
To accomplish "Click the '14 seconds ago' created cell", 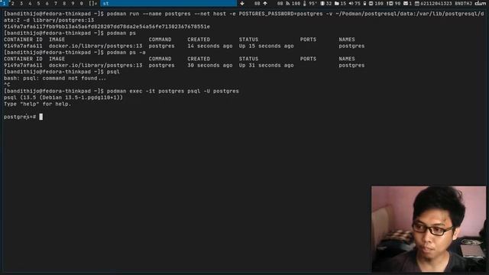I will coord(210,46).
